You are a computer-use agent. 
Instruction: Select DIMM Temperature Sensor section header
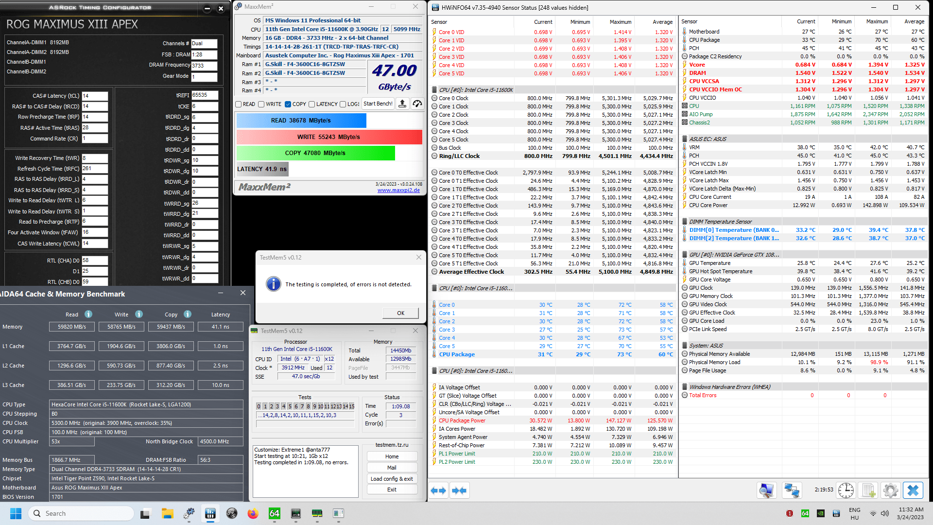[803, 222]
